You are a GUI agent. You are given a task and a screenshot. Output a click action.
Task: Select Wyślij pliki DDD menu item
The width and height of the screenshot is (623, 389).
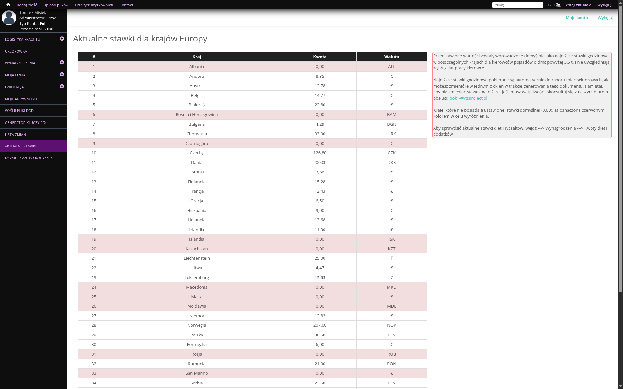click(19, 111)
